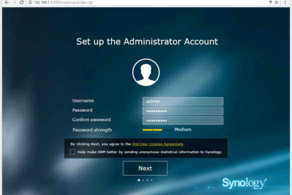Open the End User License Agreement link

point(158,144)
